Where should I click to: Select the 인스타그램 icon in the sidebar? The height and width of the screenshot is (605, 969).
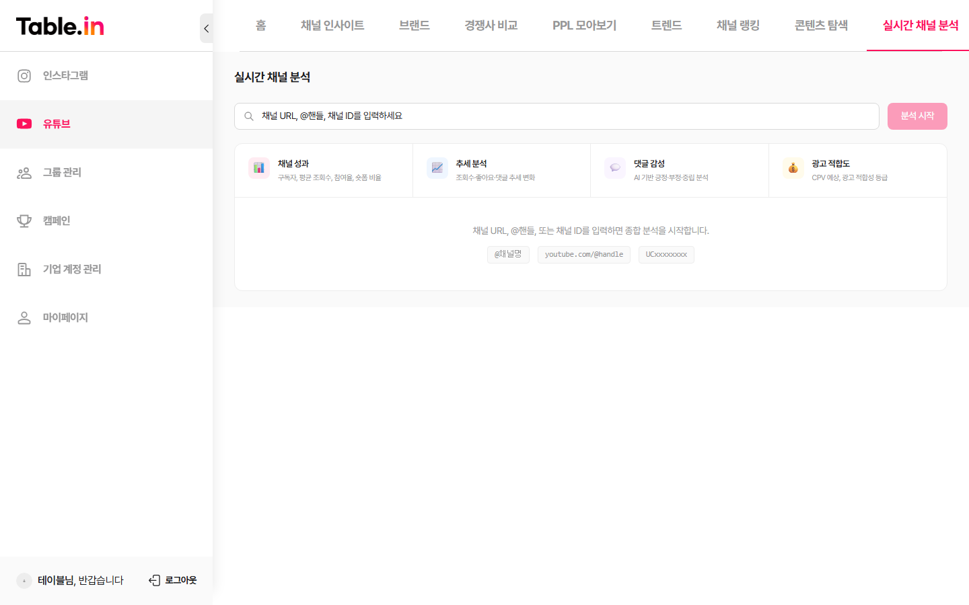click(24, 75)
